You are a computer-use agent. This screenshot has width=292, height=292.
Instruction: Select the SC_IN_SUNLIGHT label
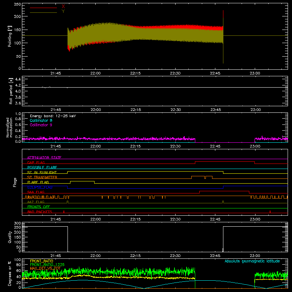pyautogui.click(x=42, y=172)
